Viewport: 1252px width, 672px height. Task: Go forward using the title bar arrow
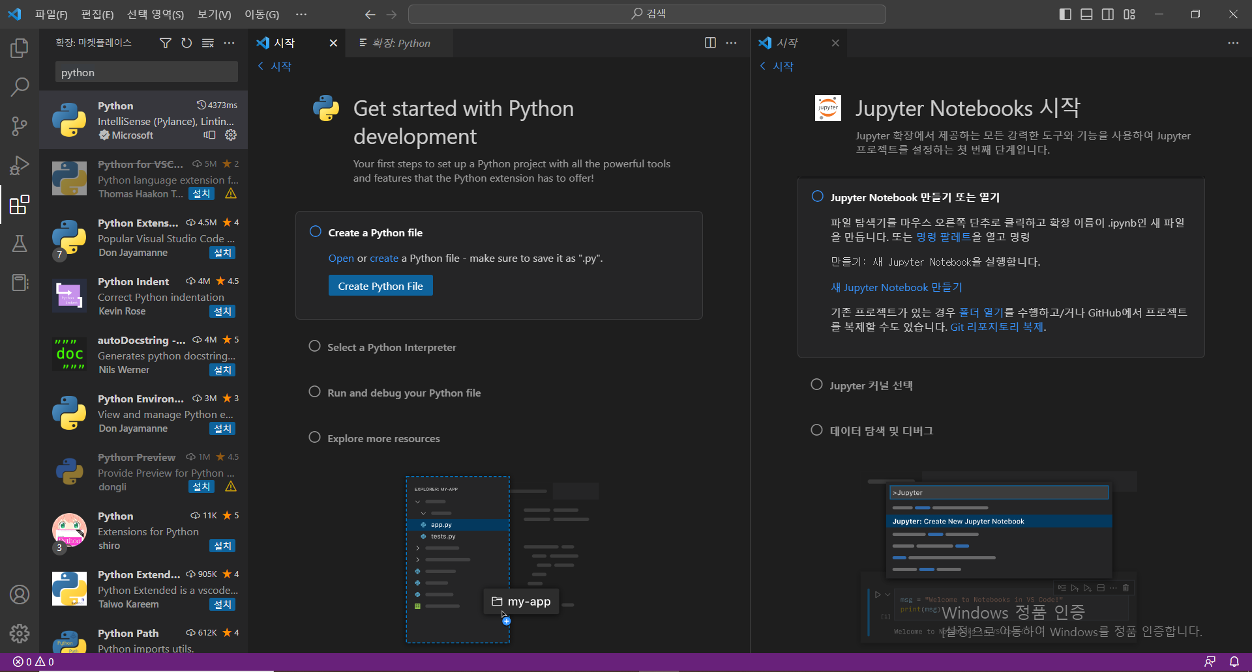click(391, 14)
